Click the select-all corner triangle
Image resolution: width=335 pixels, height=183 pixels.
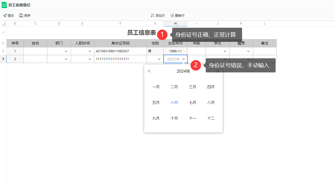click(x=4, y=24)
